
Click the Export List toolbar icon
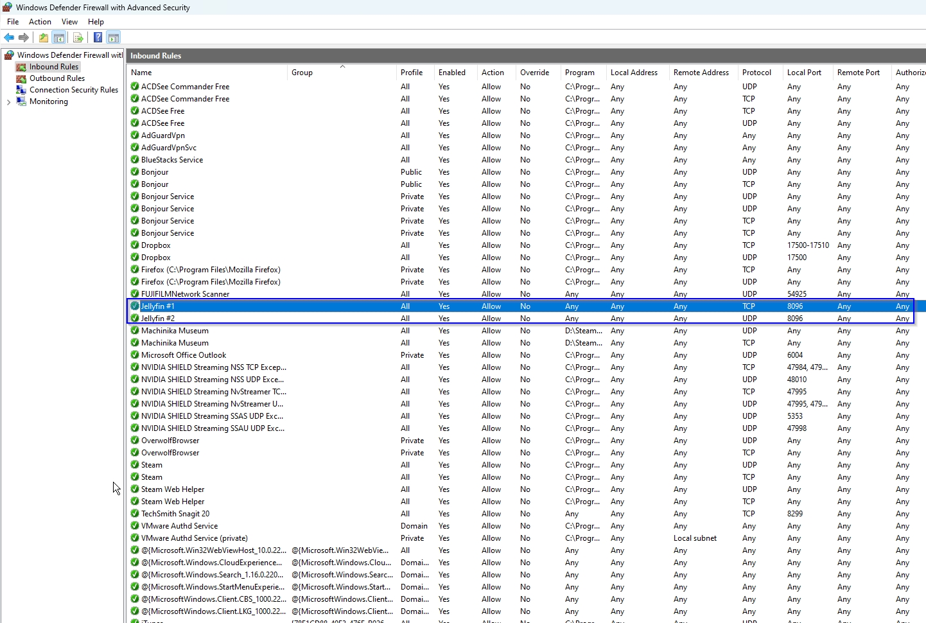(78, 38)
